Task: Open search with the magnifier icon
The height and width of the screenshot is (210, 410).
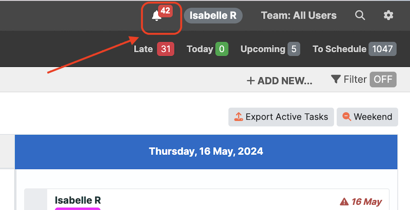Action: (x=360, y=15)
